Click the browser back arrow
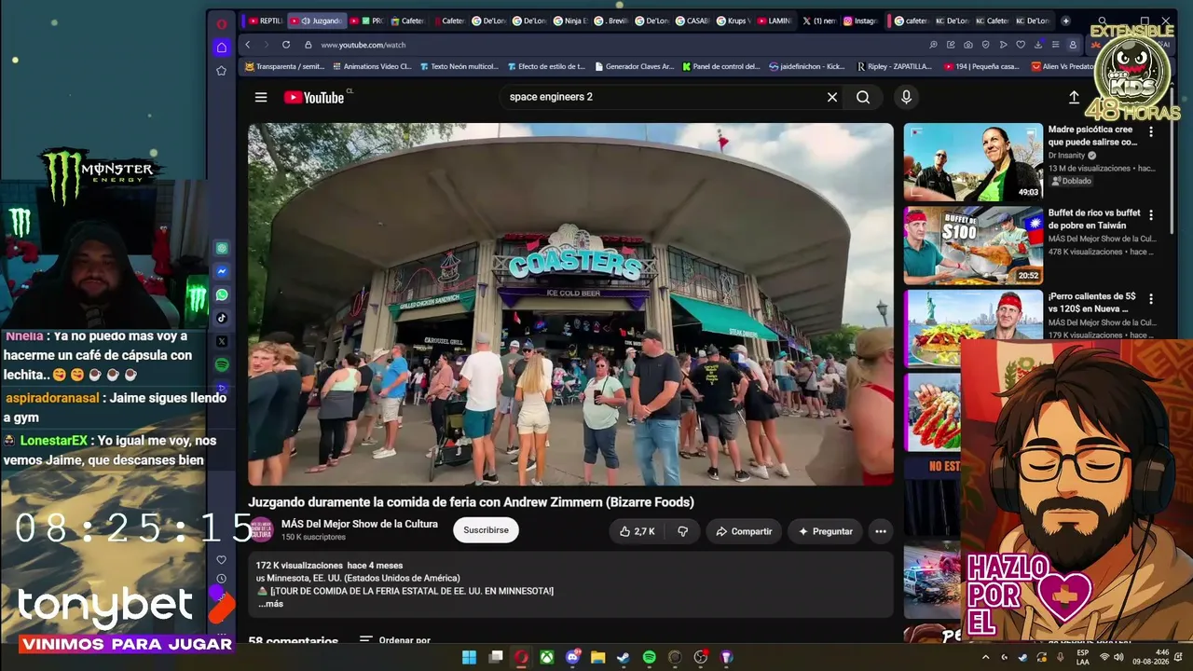Viewport: 1193px width, 671px height. [x=248, y=45]
